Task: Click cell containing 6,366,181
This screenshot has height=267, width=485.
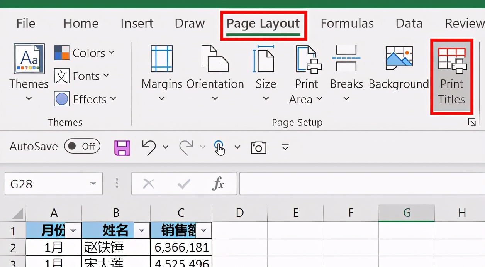Action: [x=181, y=247]
